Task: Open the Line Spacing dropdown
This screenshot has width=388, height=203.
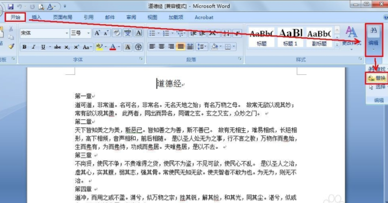Action: [x=202, y=47]
